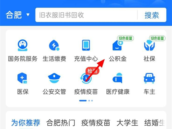Tap the 公安交管 police cap icon
The width and height of the screenshot is (172, 129).
pos(54,78)
